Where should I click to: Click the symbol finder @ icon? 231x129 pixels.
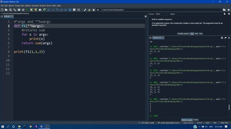click(23, 10)
